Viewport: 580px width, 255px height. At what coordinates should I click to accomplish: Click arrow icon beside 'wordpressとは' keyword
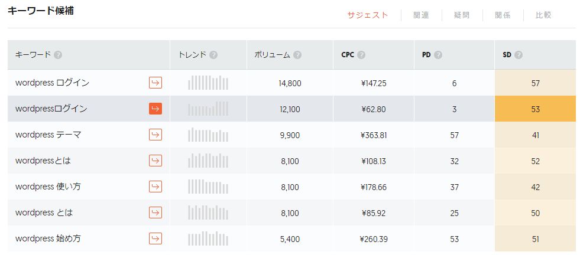pyautogui.click(x=155, y=161)
